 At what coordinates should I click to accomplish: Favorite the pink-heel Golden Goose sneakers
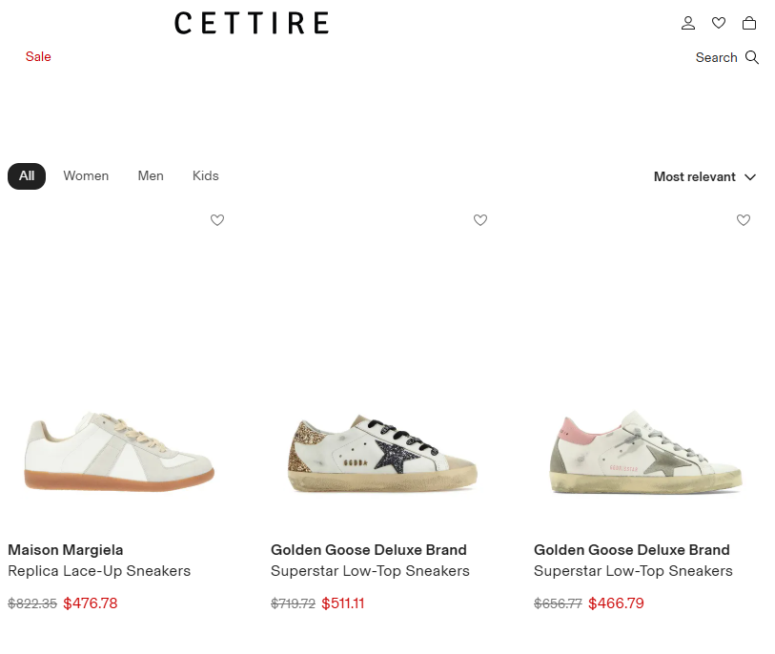744,220
